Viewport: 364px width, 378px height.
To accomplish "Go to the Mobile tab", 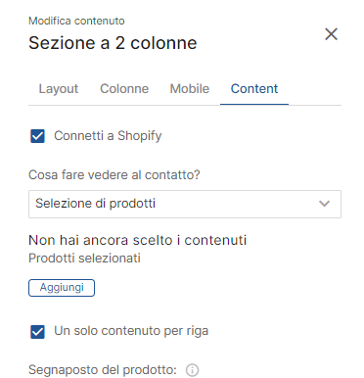I will 190,89.
